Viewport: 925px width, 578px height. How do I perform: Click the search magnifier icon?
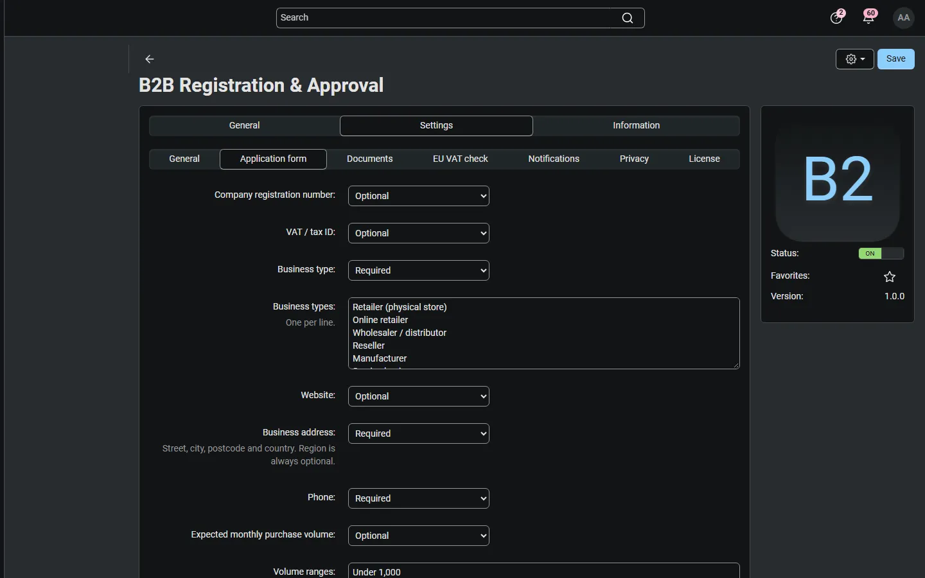pyautogui.click(x=628, y=18)
